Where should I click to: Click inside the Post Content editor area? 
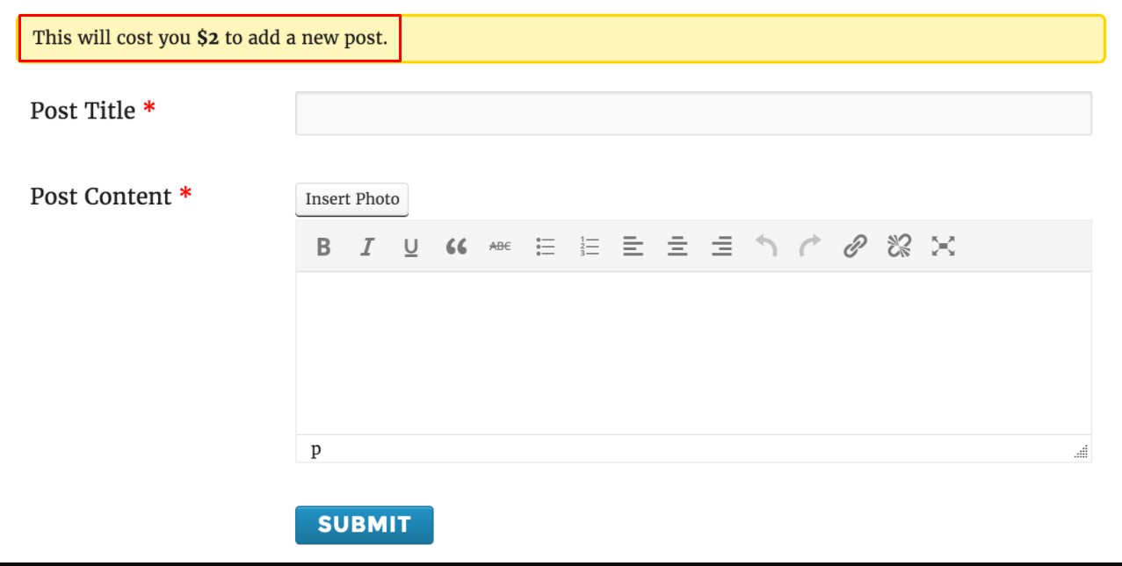click(x=693, y=353)
